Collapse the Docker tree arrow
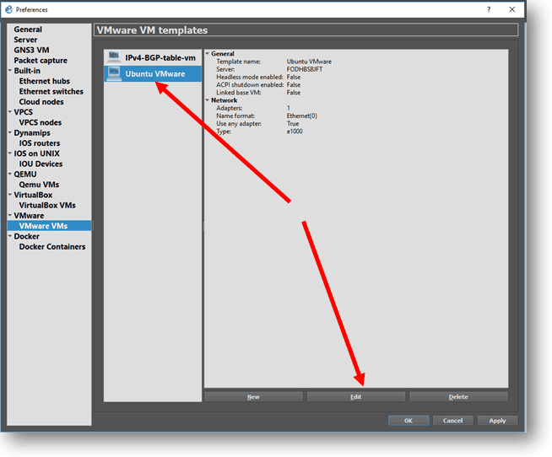Viewport: 552px width, 457px height. pyautogui.click(x=10, y=236)
